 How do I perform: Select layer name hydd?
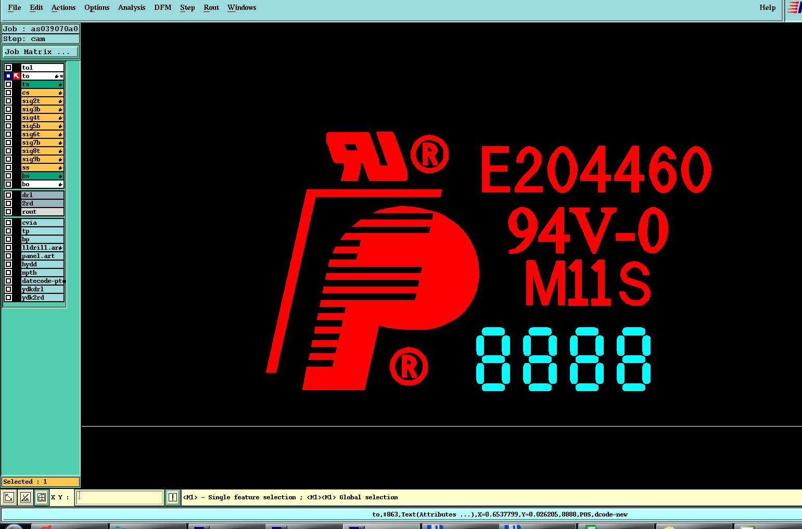(42, 264)
